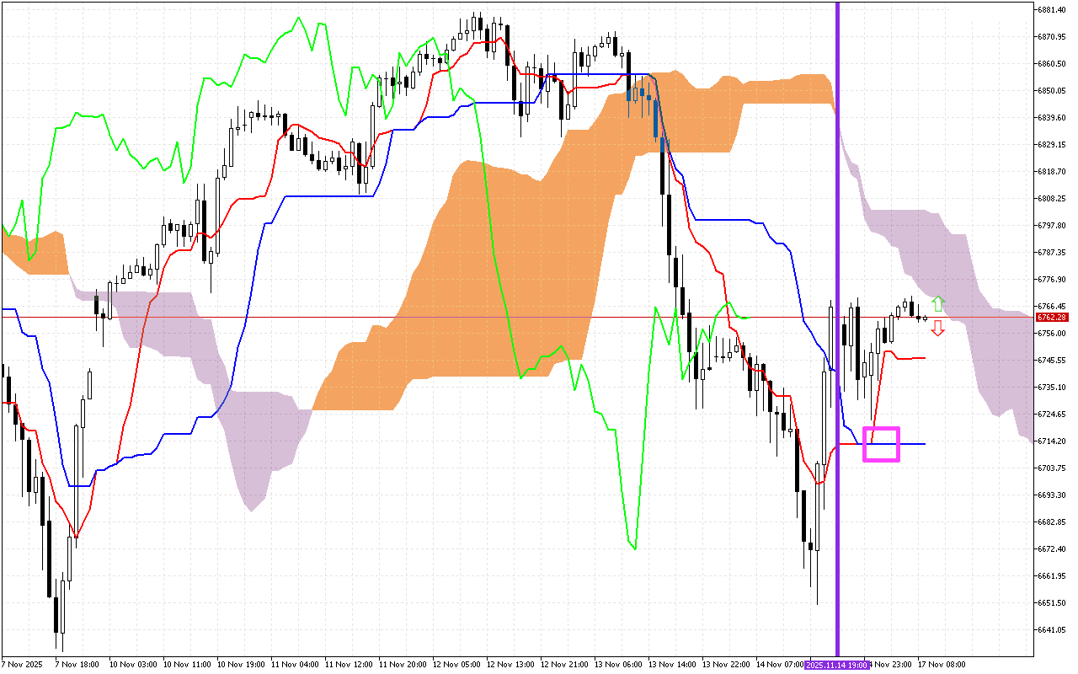Click the red down arrow signal icon
This screenshot has height=674, width=1078.
click(937, 330)
